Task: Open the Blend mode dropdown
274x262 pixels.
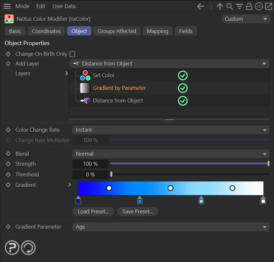Action: pos(170,154)
